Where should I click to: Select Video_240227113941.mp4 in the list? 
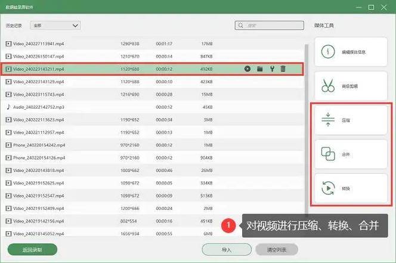point(153,44)
